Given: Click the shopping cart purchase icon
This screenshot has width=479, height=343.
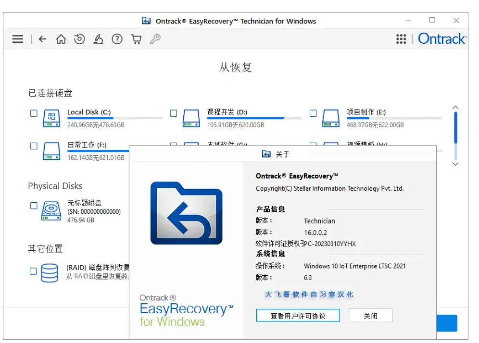Looking at the screenshot, I should [136, 39].
